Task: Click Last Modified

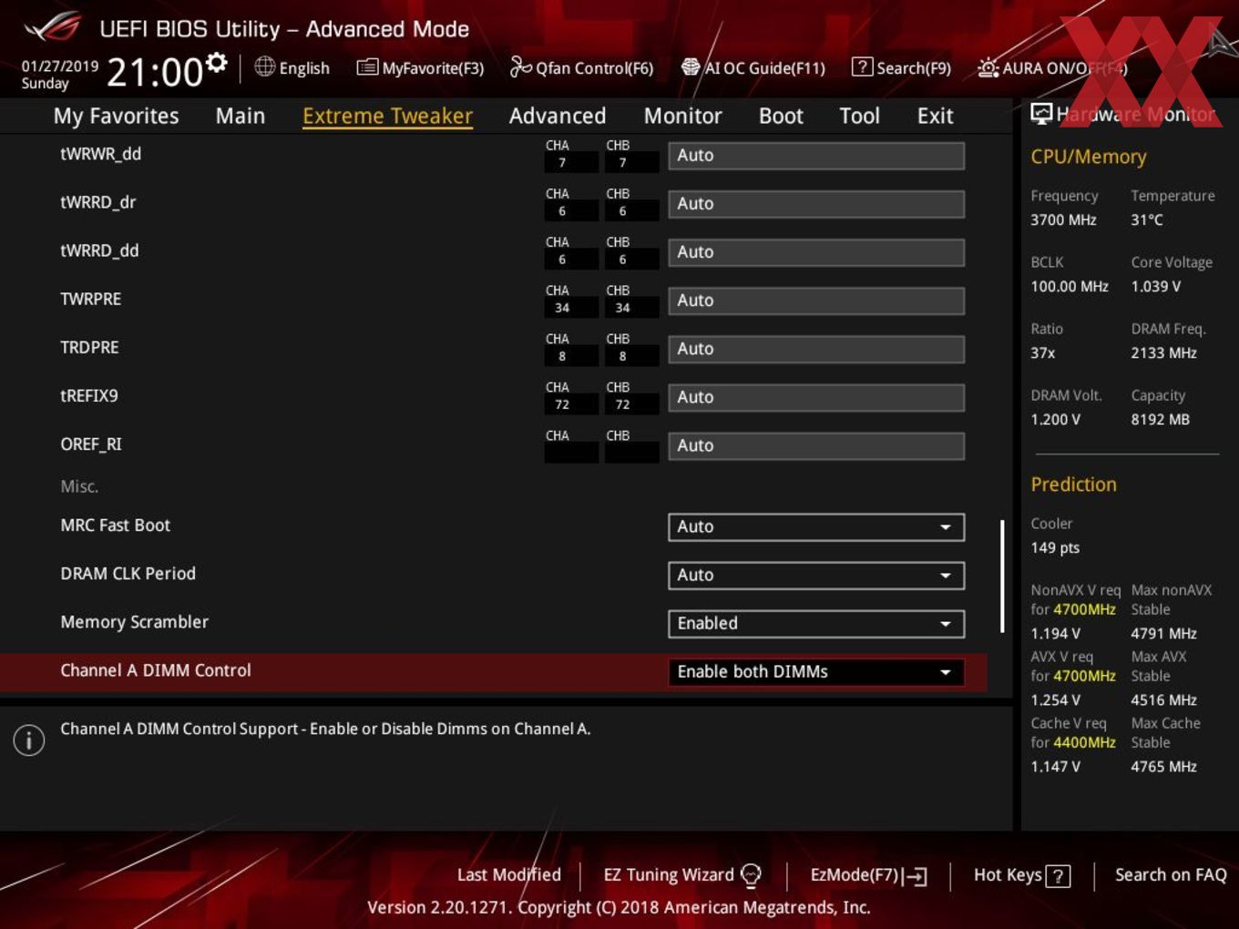Action: (x=509, y=874)
